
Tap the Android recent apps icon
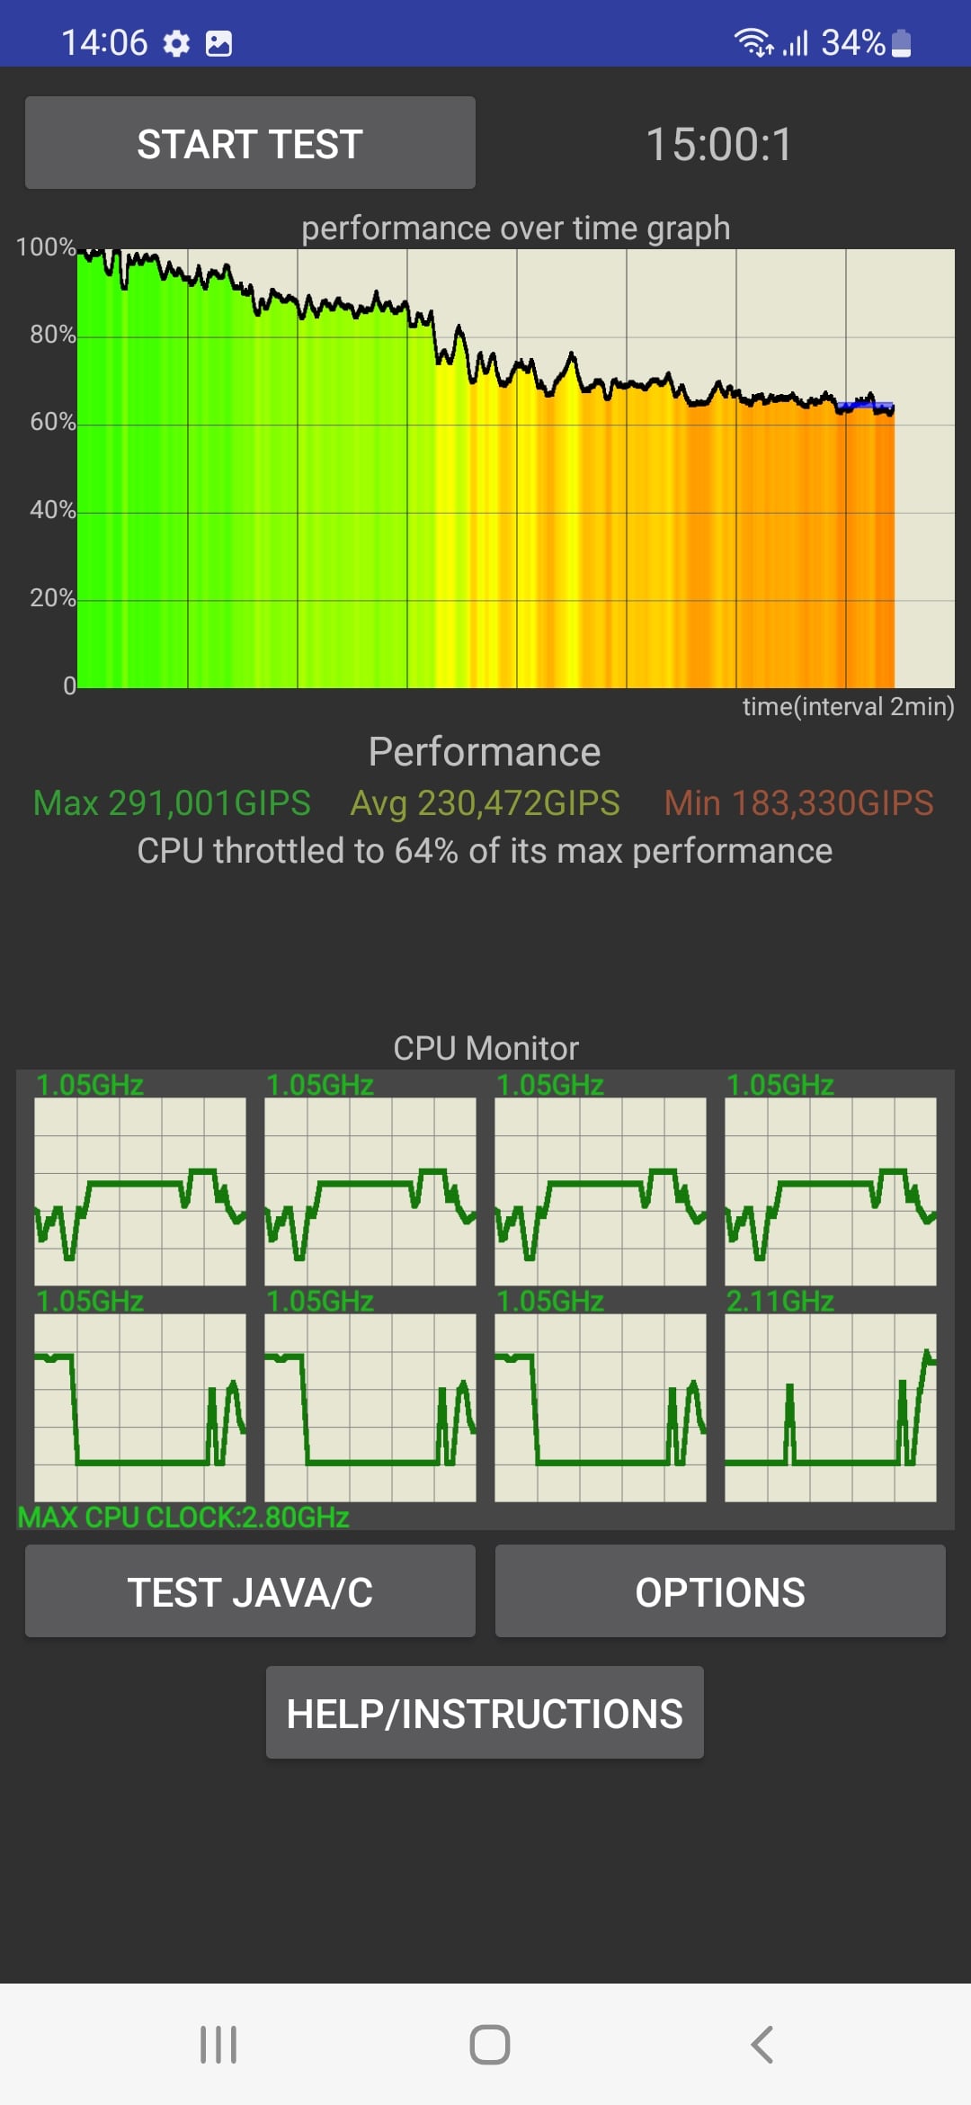tap(218, 2044)
